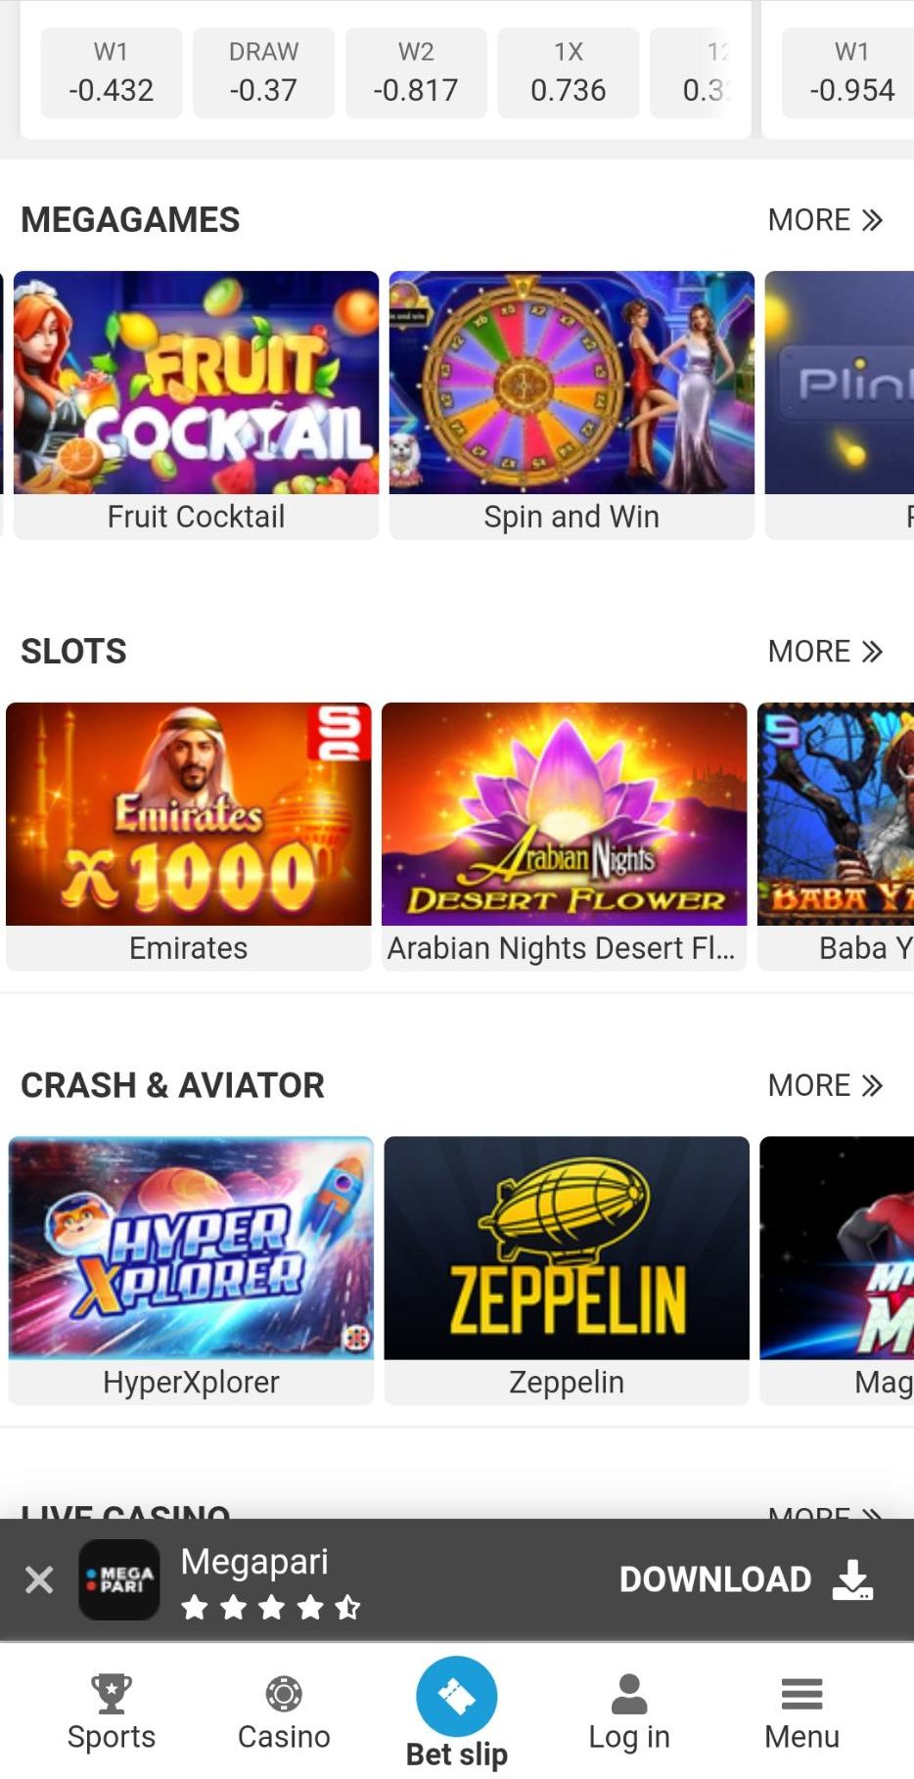
Task: Launch the Spin and Win game
Action: click(571, 403)
